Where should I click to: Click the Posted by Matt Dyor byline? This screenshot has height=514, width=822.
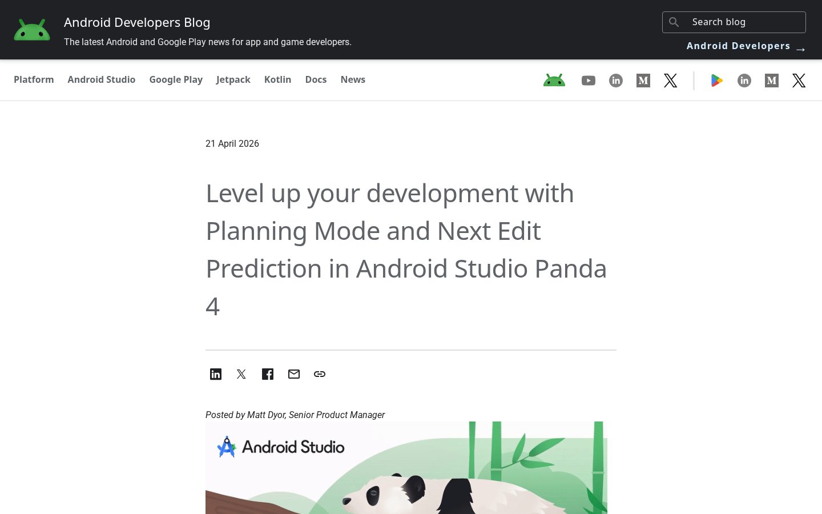coord(295,415)
